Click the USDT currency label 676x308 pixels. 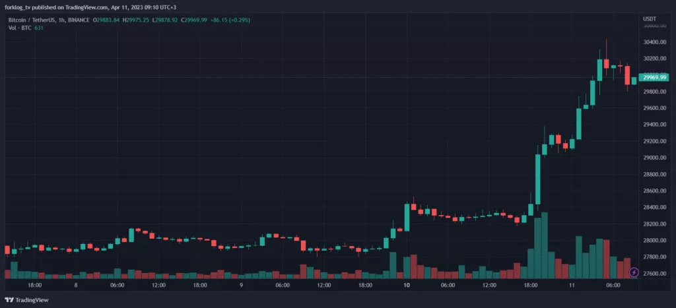(x=650, y=18)
